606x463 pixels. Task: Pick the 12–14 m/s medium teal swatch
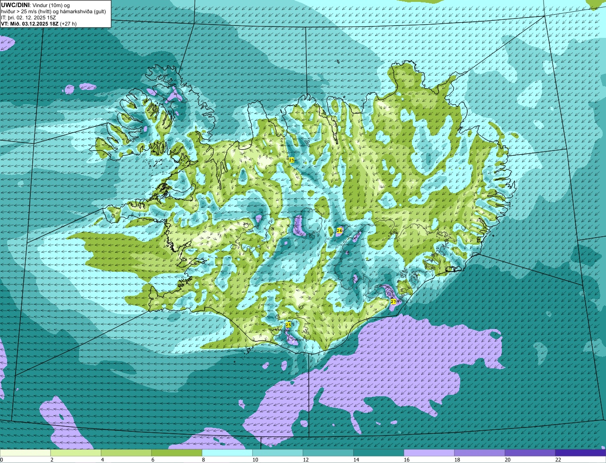tap(328, 453)
